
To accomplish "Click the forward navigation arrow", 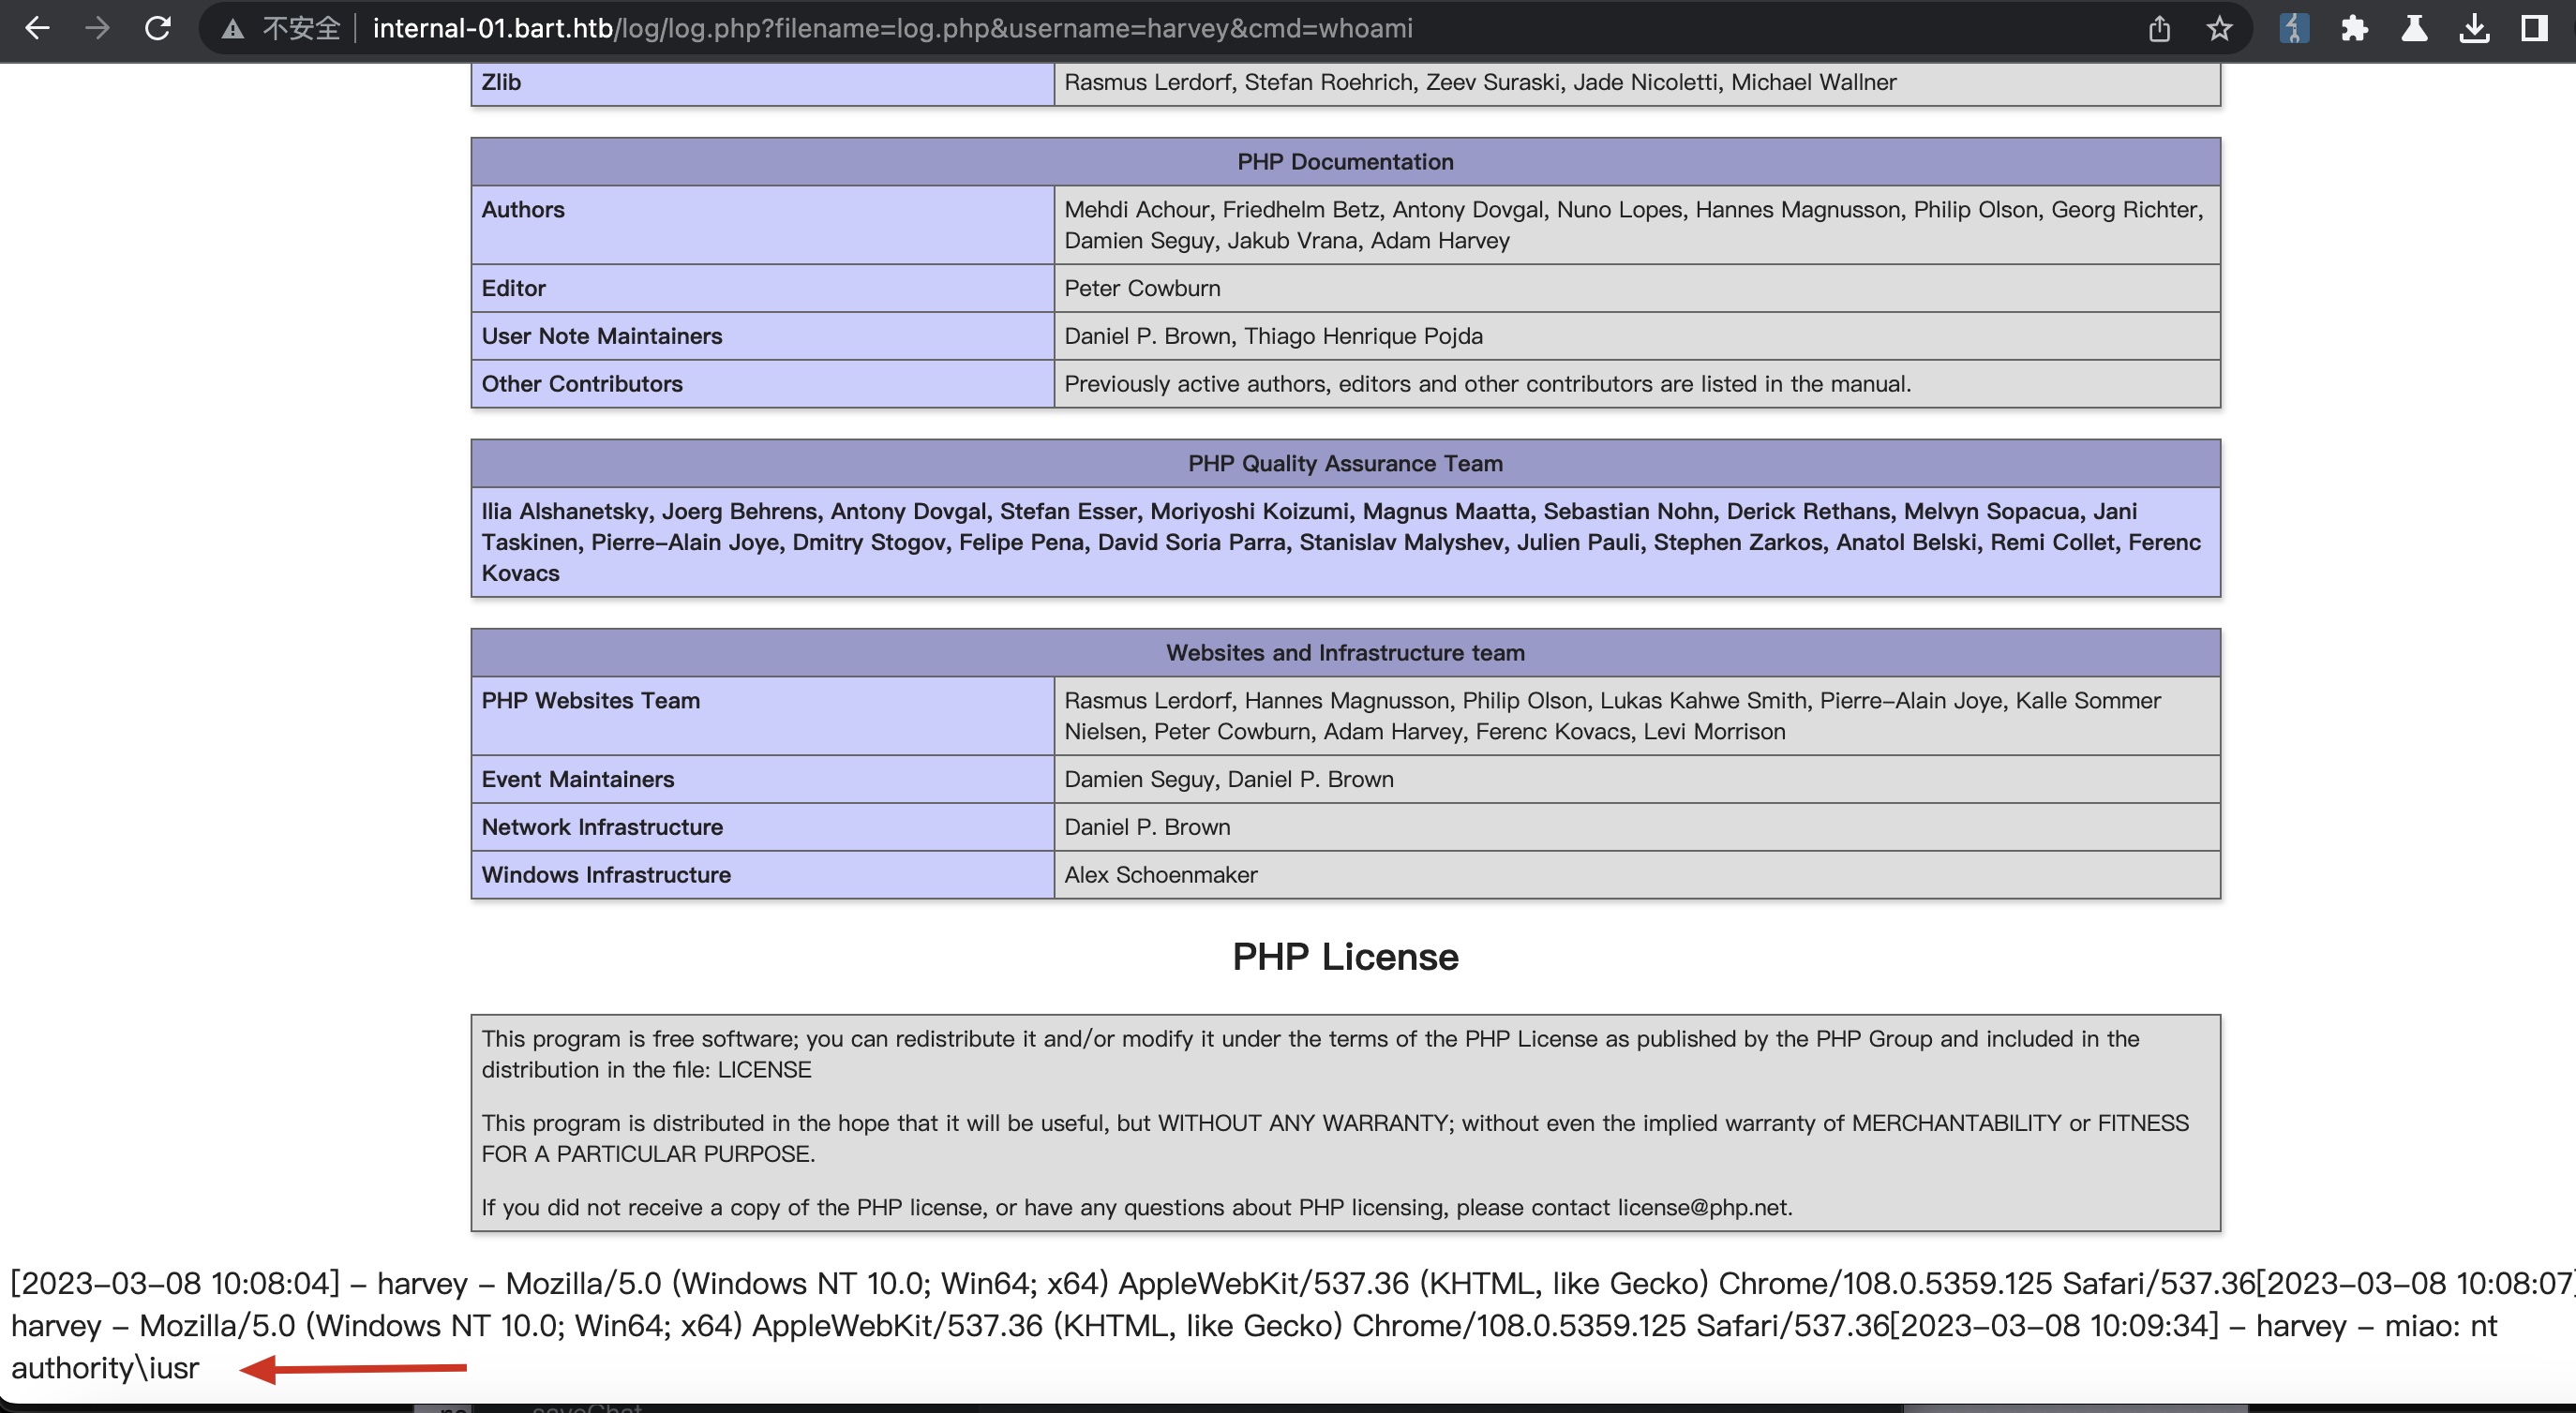I will [x=97, y=28].
